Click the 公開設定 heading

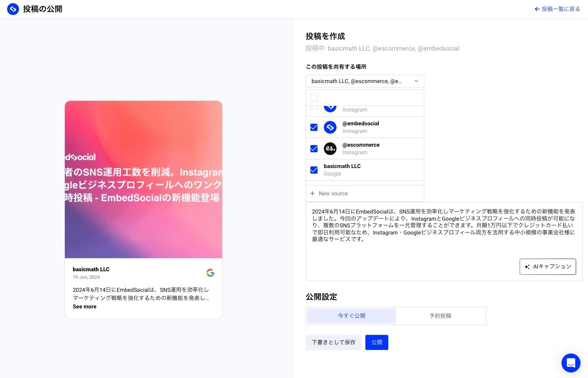point(321,297)
